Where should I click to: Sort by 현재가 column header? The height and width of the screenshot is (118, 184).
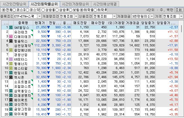(40, 23)
